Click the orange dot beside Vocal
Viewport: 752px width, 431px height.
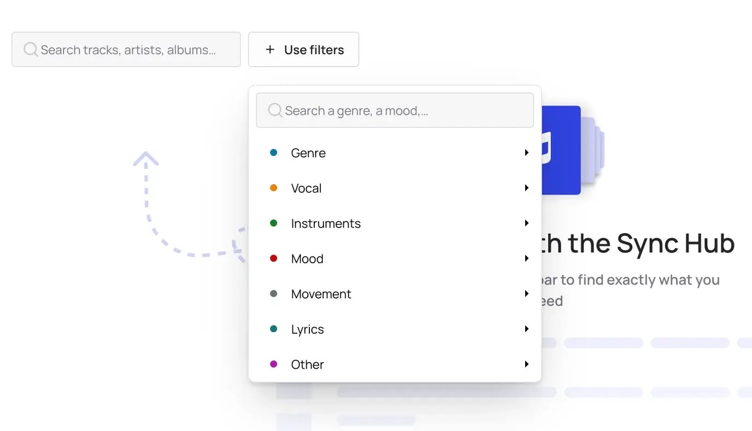(274, 188)
